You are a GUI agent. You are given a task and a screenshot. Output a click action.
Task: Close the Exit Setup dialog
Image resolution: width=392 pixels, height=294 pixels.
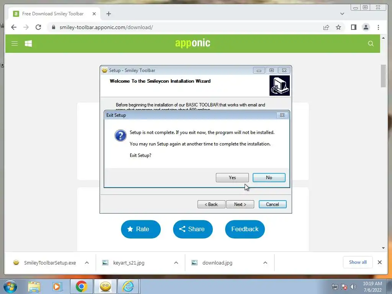pyautogui.click(x=282, y=115)
